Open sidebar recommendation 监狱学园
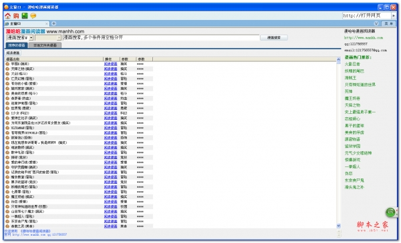This screenshot has width=401, height=243. coord(352,146)
